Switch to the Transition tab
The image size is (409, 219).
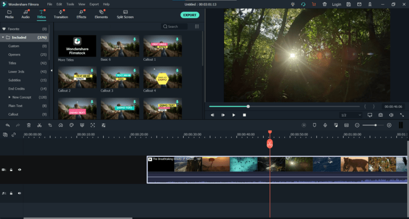(x=61, y=14)
